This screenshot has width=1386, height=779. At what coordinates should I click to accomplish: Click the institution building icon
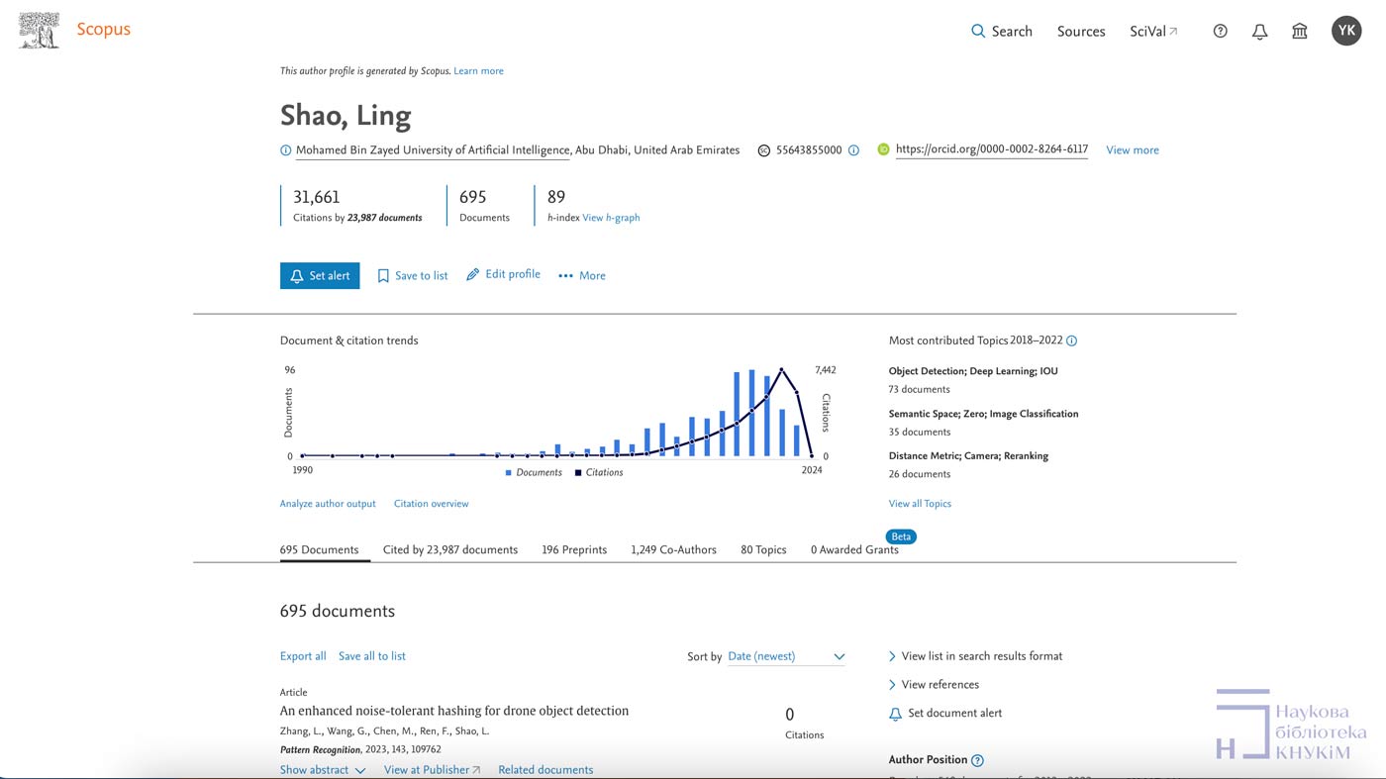[x=1300, y=32]
